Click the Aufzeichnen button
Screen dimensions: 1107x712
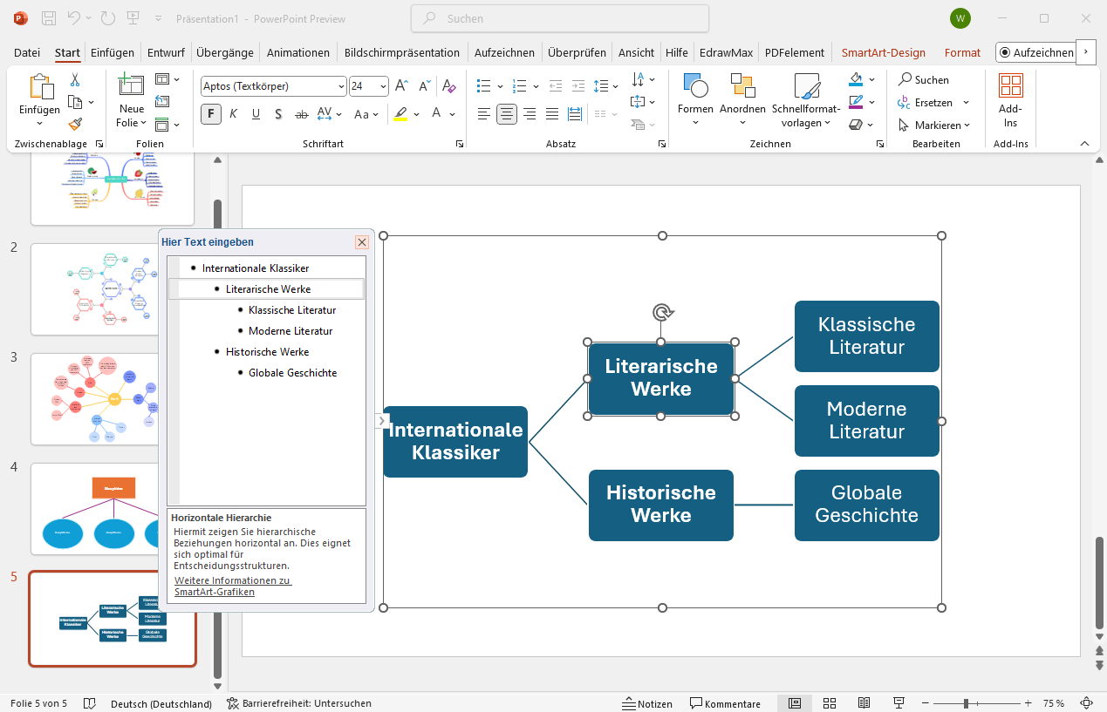click(1036, 52)
